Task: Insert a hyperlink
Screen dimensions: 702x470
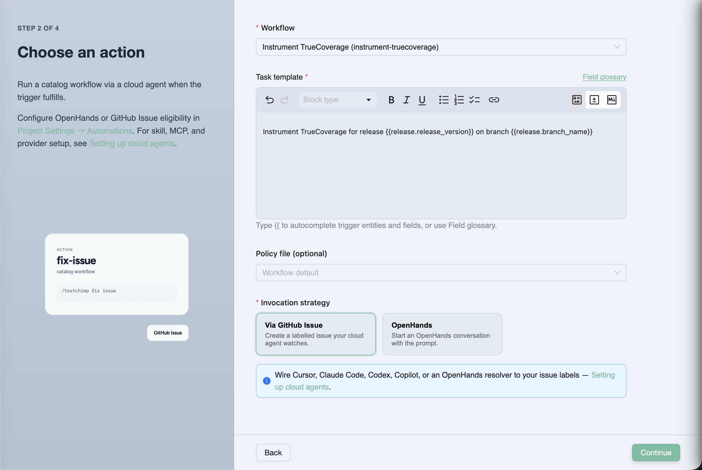Action: click(x=494, y=100)
